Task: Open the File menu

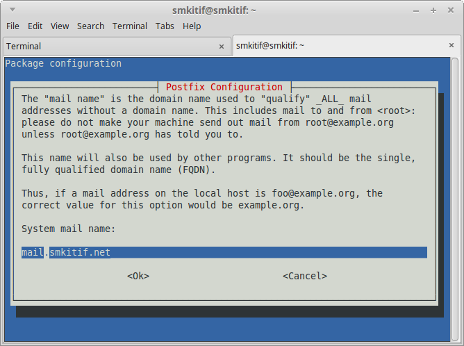Action: coord(13,26)
